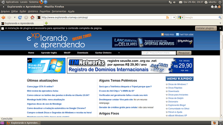Click Dicionário in Menu Rápido

coord(173,102)
